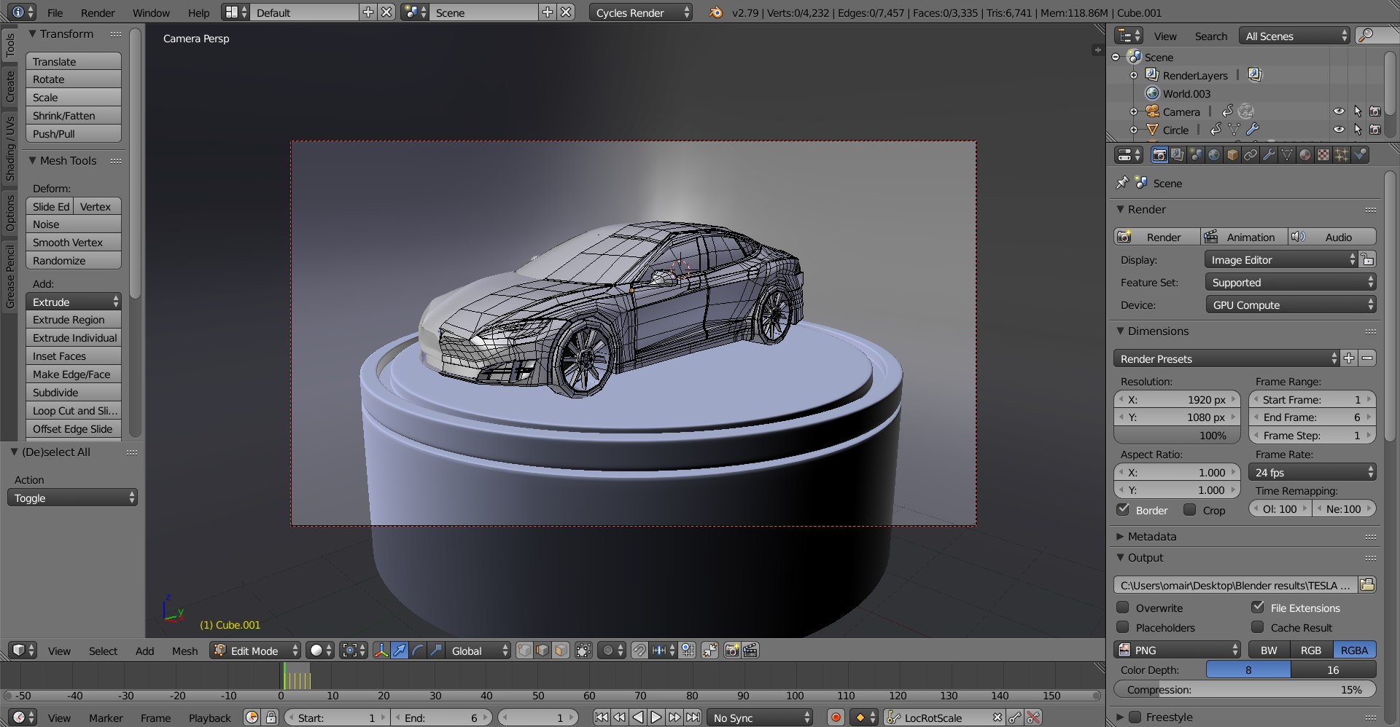Open the Texture properties tab (checker icon)
The width and height of the screenshot is (1400, 727).
tap(1323, 154)
